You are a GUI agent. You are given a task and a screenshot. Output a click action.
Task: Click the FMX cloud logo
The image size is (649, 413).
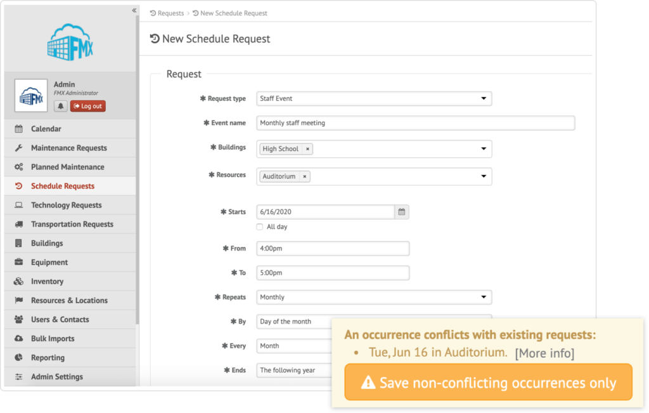[70, 43]
